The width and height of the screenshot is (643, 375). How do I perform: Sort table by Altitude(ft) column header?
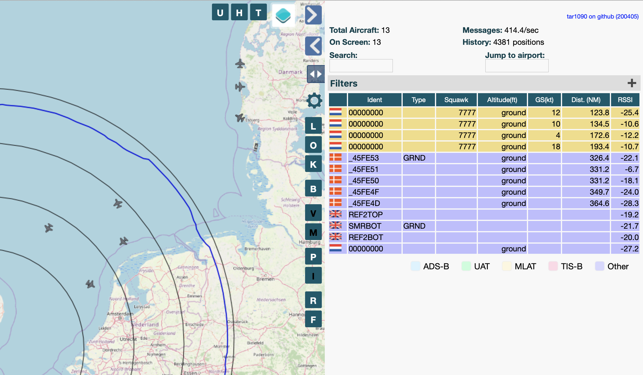(x=502, y=100)
